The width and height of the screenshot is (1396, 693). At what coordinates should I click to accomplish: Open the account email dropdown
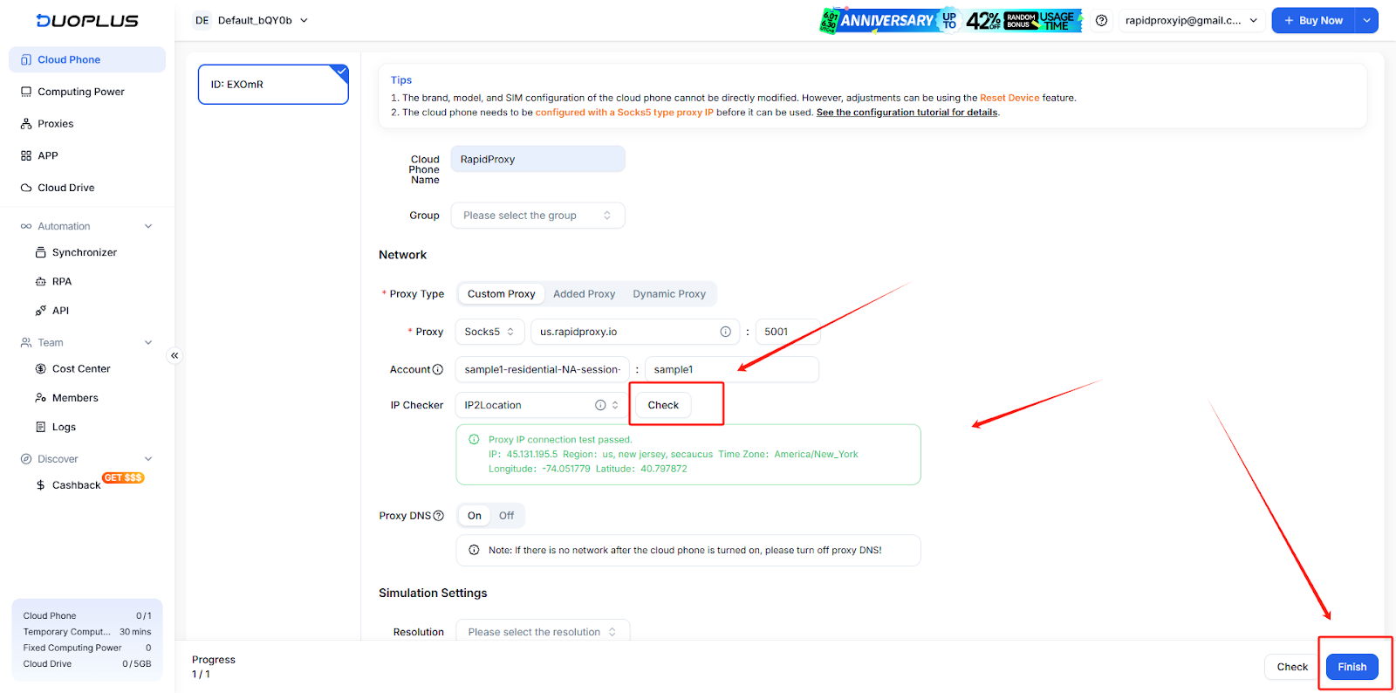point(1191,20)
